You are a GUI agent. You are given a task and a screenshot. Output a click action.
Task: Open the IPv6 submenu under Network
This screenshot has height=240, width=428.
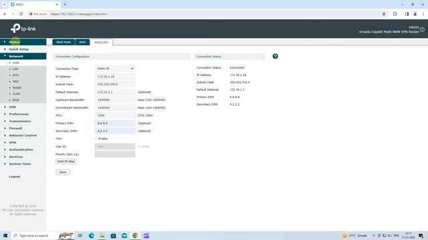(16, 100)
